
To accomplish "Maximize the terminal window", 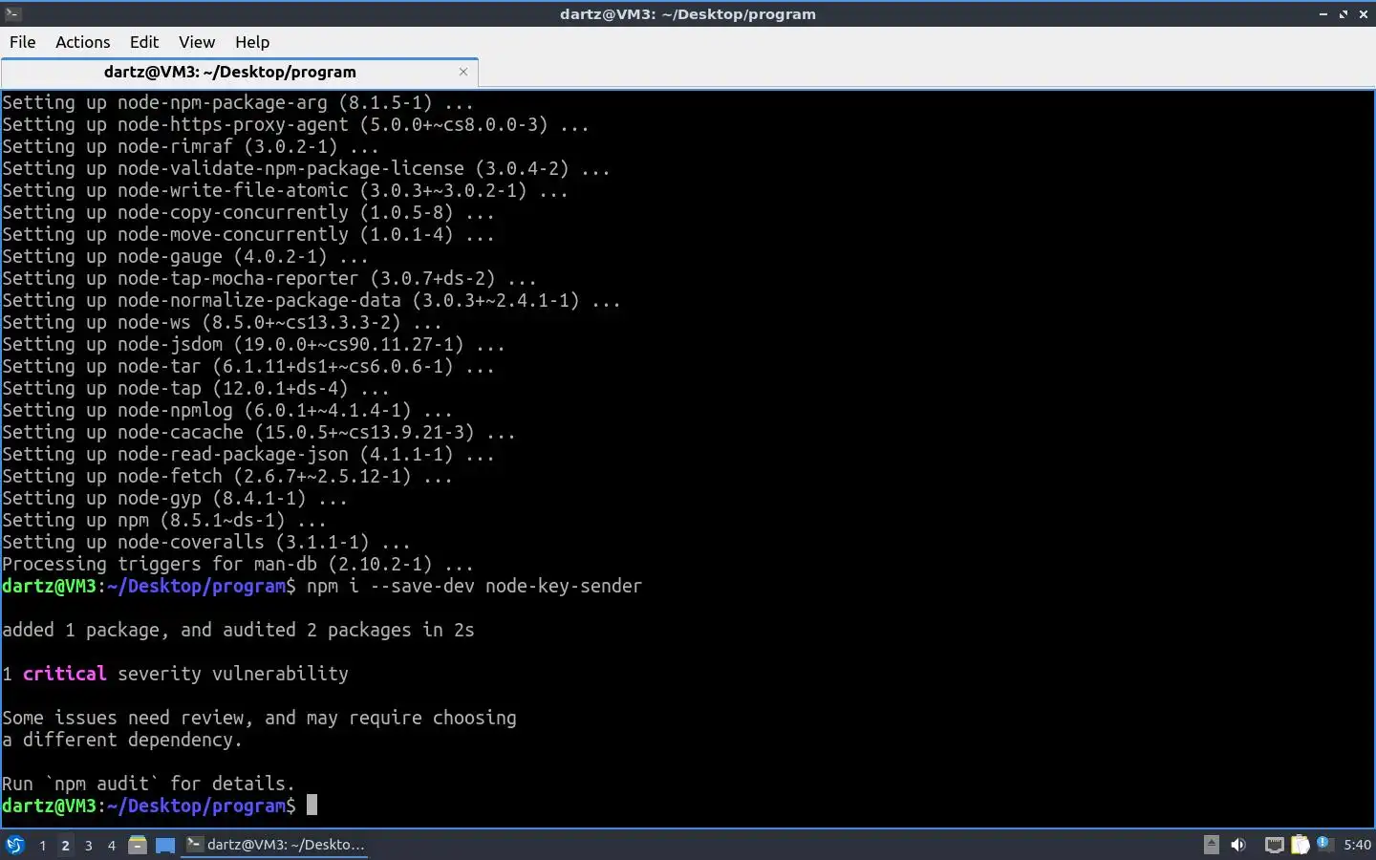I will (x=1344, y=14).
